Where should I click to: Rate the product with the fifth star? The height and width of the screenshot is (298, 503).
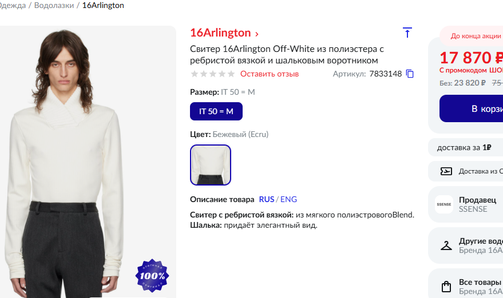click(231, 74)
